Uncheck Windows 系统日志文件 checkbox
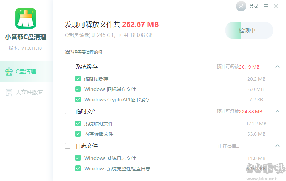The width and height of the screenshot is (286, 181). click(x=78, y=158)
